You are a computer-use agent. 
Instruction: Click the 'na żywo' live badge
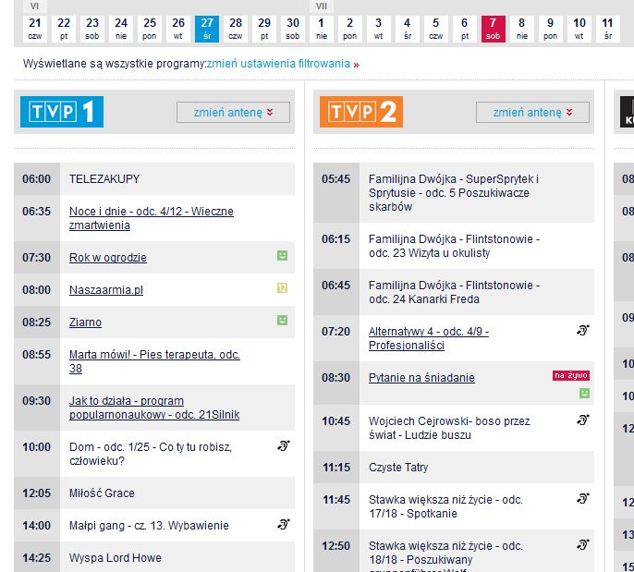(x=570, y=375)
